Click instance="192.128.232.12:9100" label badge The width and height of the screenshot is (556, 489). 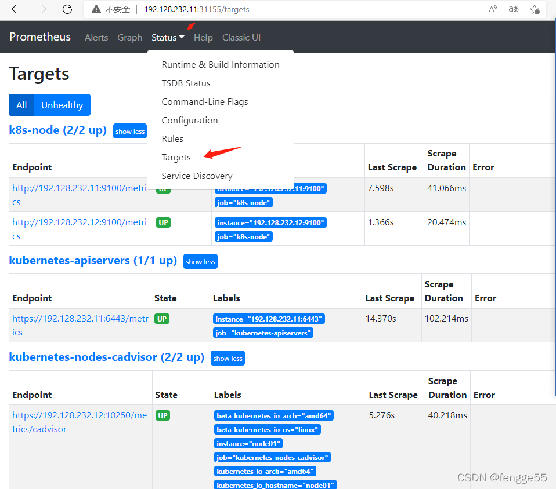coord(270,222)
